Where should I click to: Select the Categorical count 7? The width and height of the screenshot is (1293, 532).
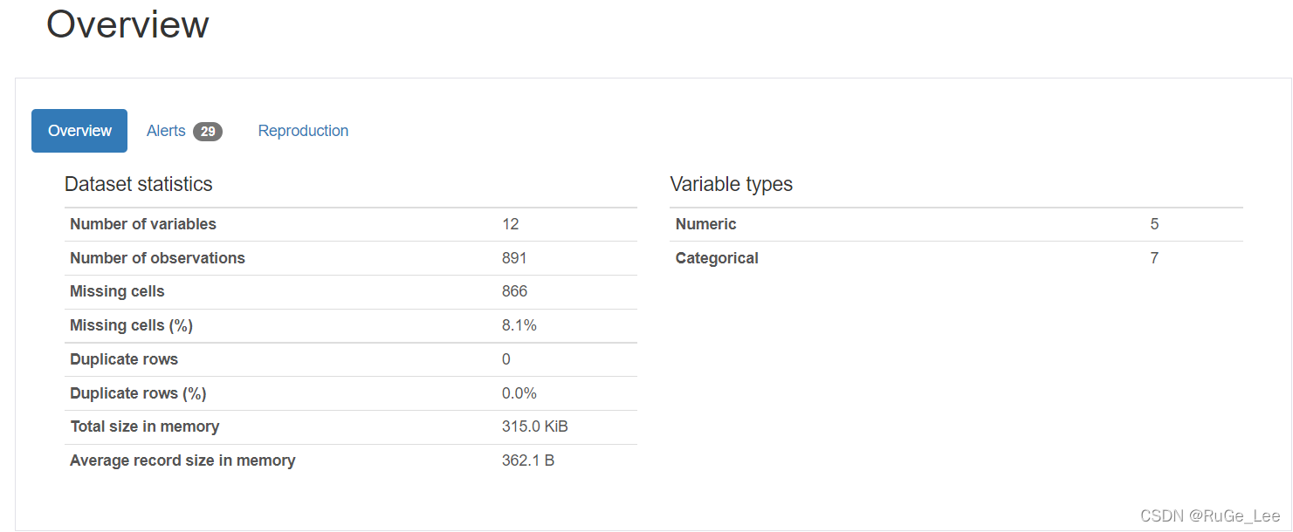click(x=1154, y=258)
